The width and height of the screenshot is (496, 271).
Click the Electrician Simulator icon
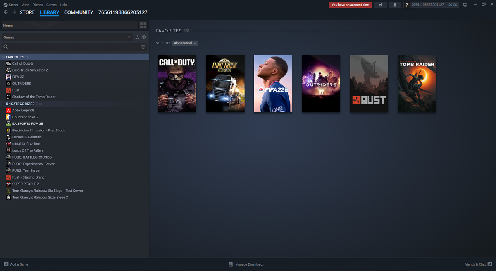coord(9,130)
